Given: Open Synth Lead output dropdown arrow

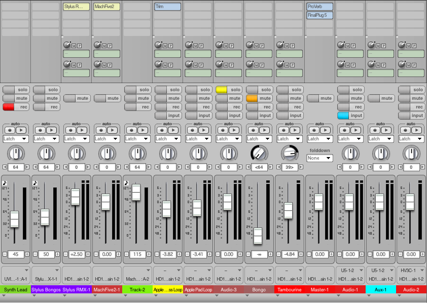Looking at the screenshot, I should [26, 271].
